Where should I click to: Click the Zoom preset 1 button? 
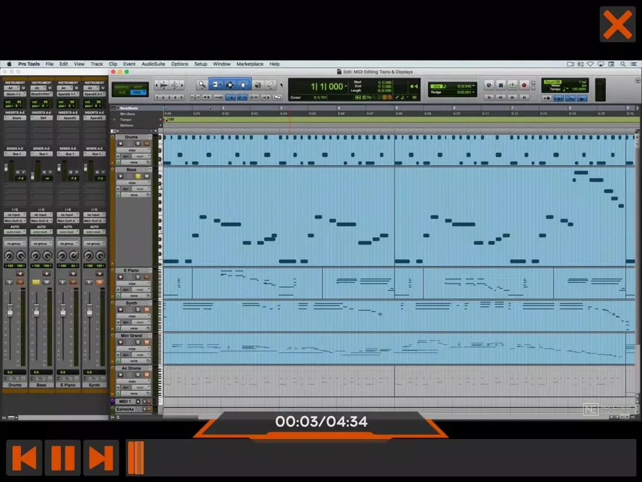(157, 97)
